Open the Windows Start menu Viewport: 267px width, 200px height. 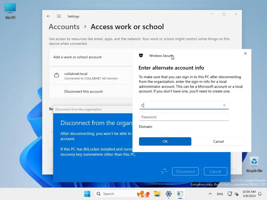[87, 194]
